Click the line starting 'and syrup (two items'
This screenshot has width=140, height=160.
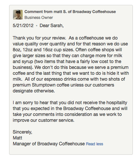point(67,61)
